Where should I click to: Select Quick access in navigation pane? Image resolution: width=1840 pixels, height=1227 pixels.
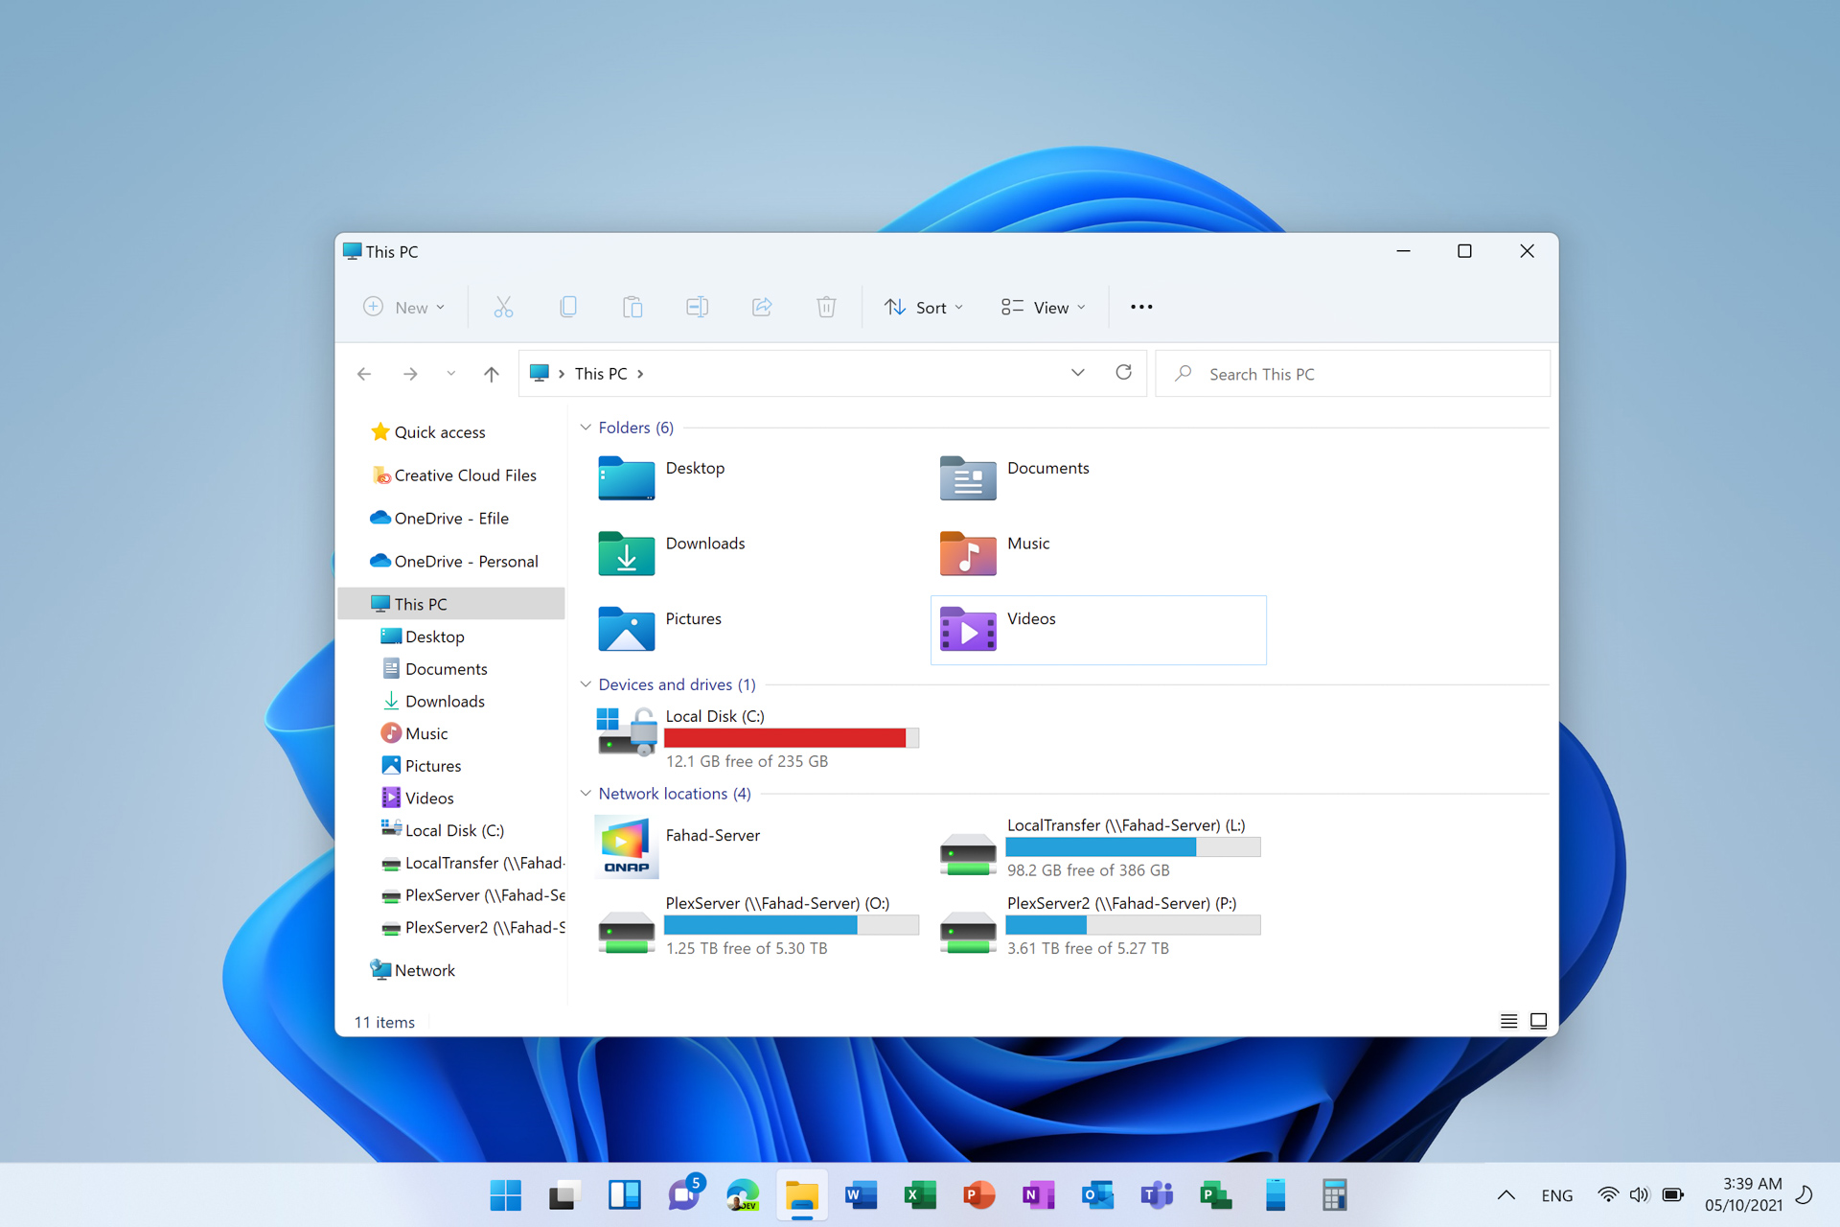pyautogui.click(x=439, y=432)
